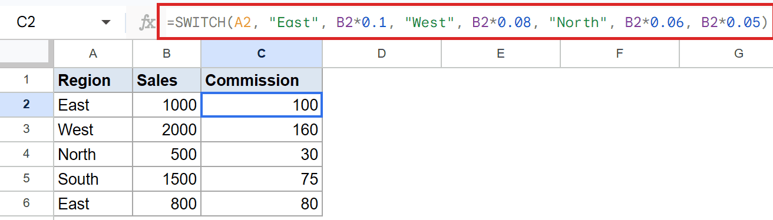Select row 3 header
This screenshot has height=220, width=773.
coord(27,129)
